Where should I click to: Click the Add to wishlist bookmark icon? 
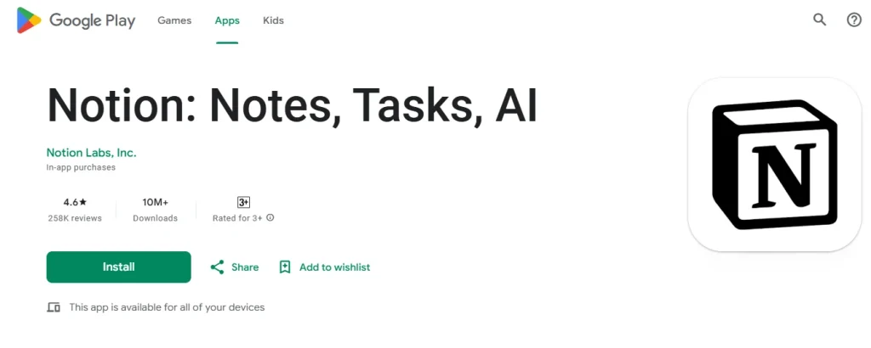tap(285, 267)
